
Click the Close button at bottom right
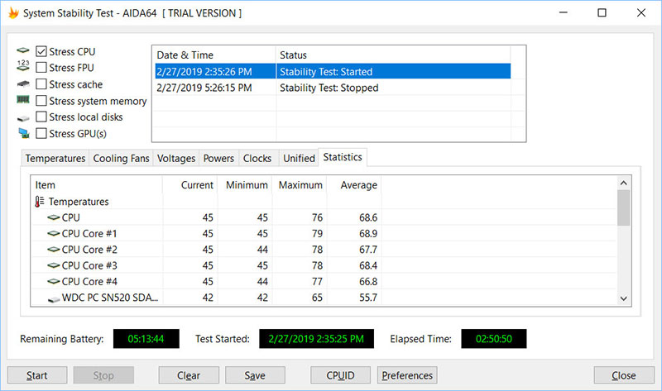624,375
